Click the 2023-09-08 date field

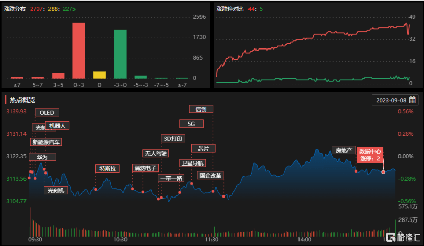point(390,100)
